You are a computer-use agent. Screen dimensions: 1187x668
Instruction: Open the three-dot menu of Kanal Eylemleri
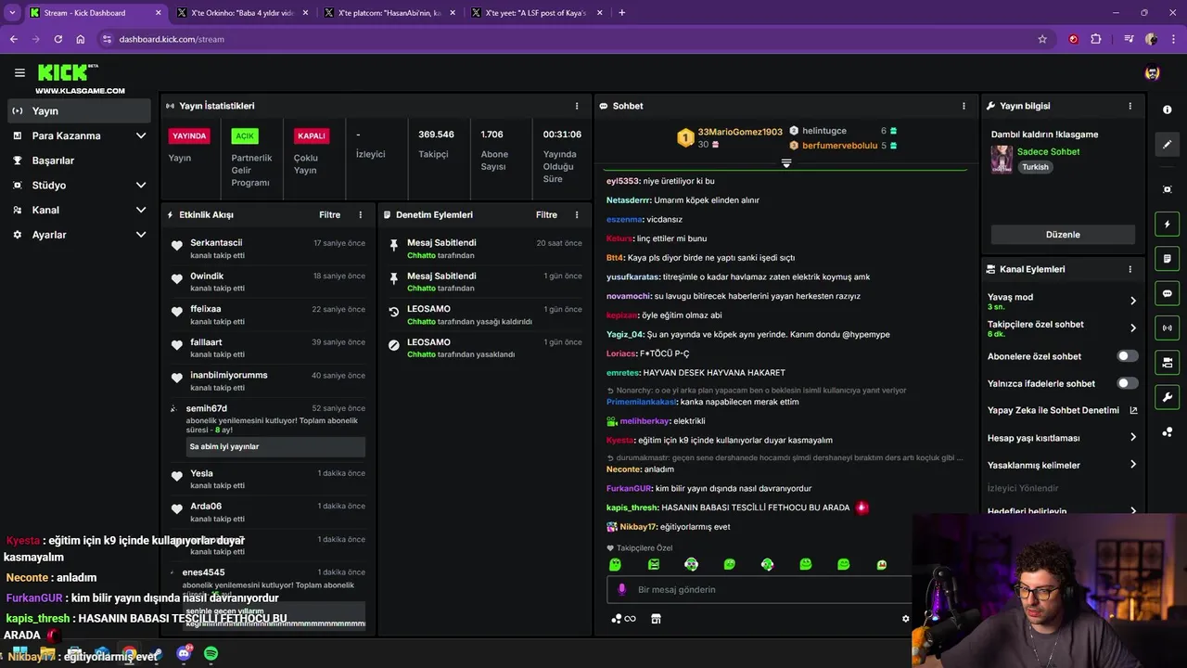1130,269
